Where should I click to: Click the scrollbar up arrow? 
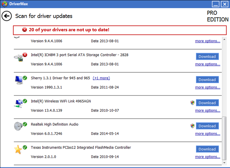pos(224,39)
